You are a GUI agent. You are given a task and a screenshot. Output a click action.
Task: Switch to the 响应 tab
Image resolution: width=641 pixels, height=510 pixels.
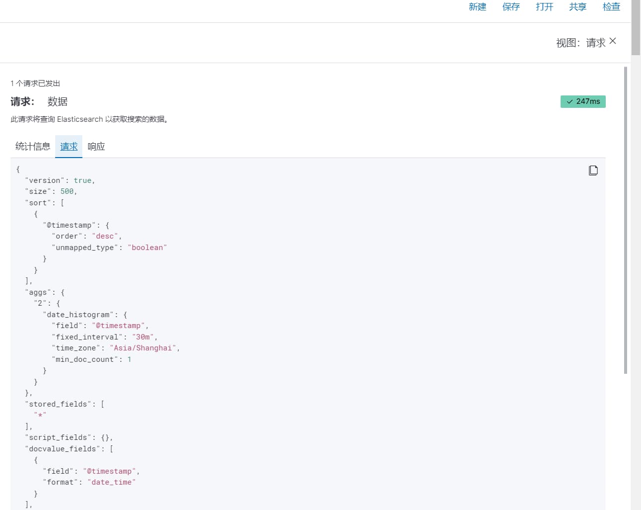(x=96, y=147)
